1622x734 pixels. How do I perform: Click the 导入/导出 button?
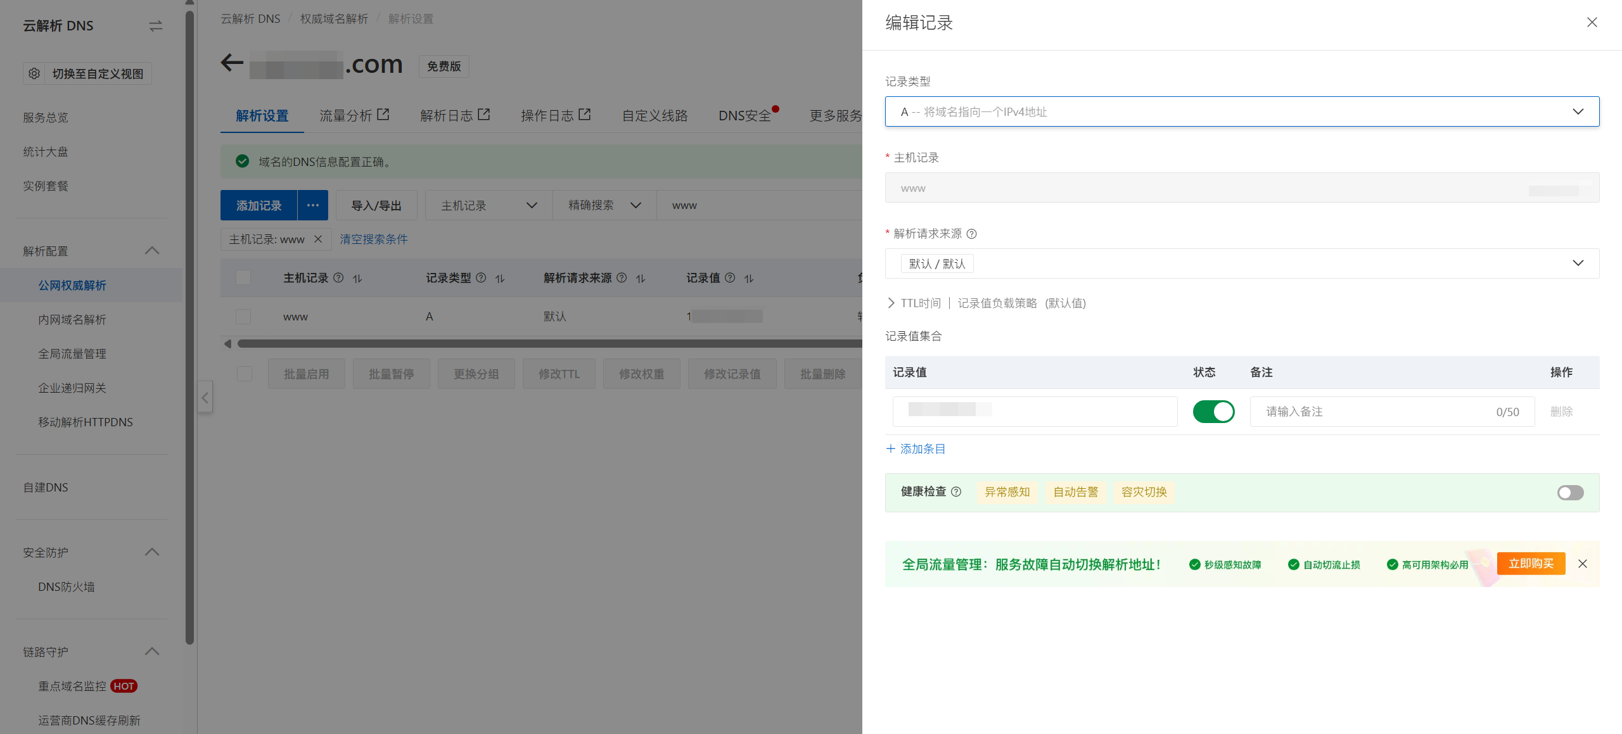click(376, 205)
